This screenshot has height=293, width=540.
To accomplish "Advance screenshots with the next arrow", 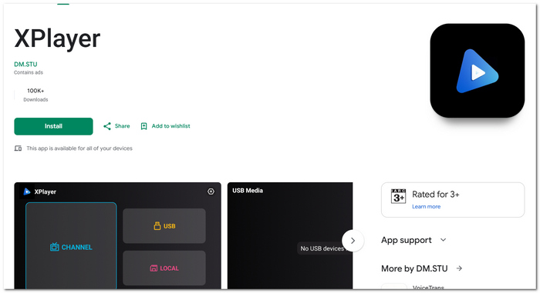I will click(x=353, y=241).
